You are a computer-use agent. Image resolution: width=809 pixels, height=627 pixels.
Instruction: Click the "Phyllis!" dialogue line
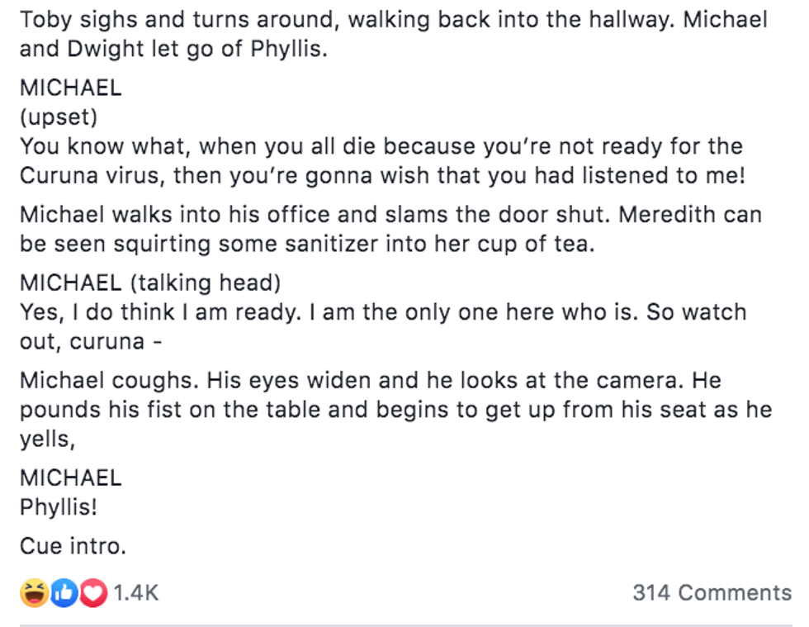point(59,508)
